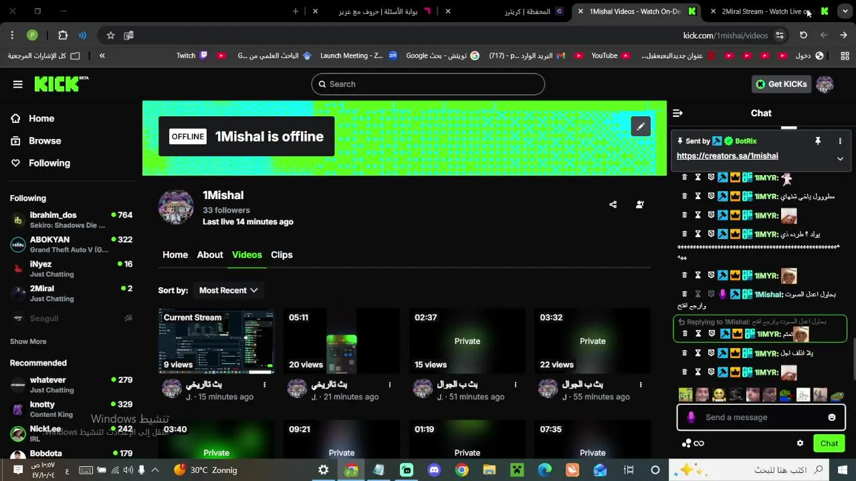Image resolution: width=856 pixels, height=481 pixels.
Task: Open Discord from the taskbar
Action: [x=435, y=470]
